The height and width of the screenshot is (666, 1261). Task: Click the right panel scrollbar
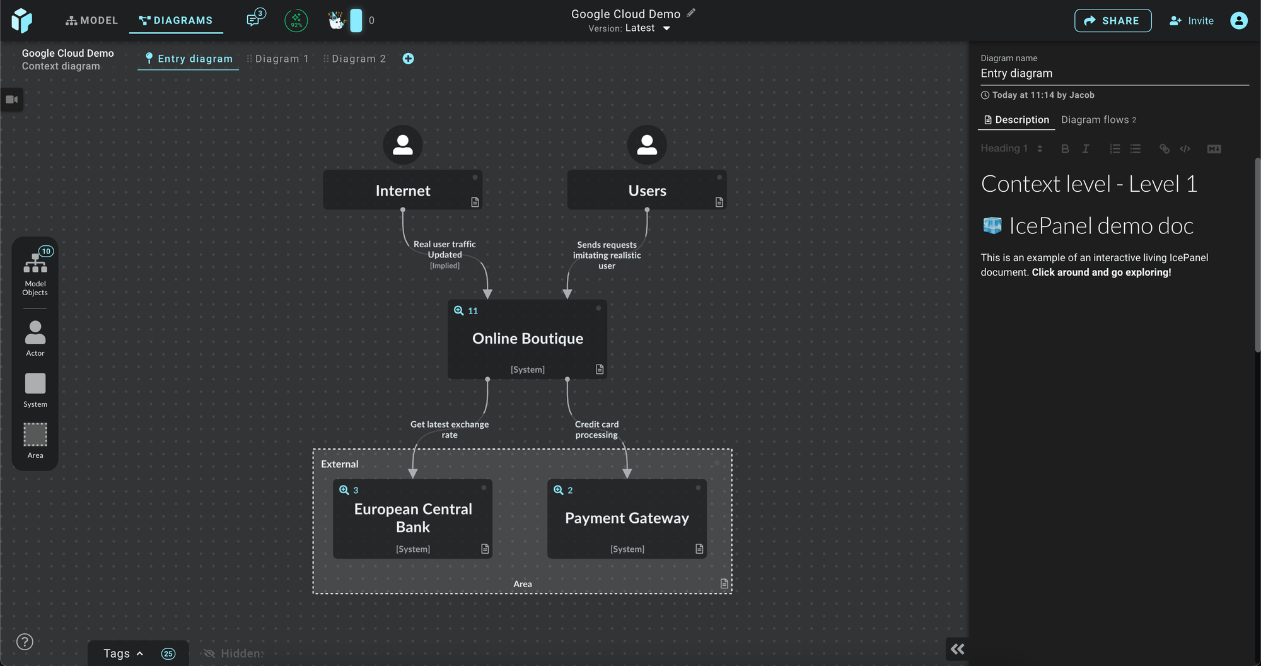coord(1257,255)
